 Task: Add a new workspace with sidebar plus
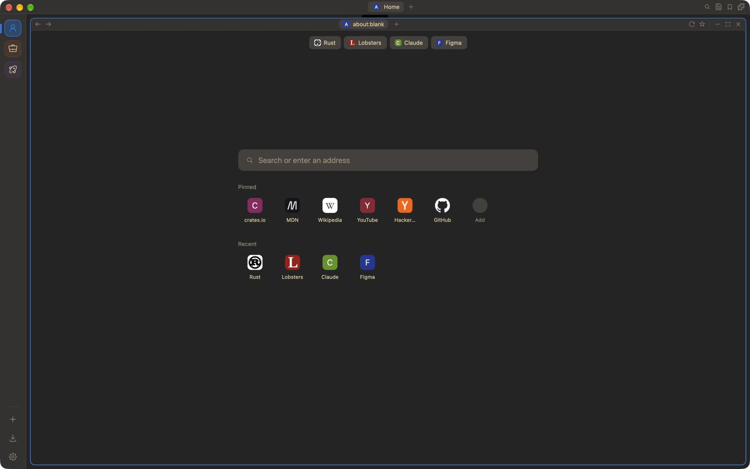(x=13, y=419)
